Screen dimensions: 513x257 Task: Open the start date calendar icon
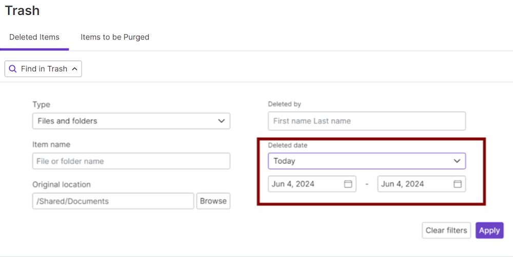348,184
